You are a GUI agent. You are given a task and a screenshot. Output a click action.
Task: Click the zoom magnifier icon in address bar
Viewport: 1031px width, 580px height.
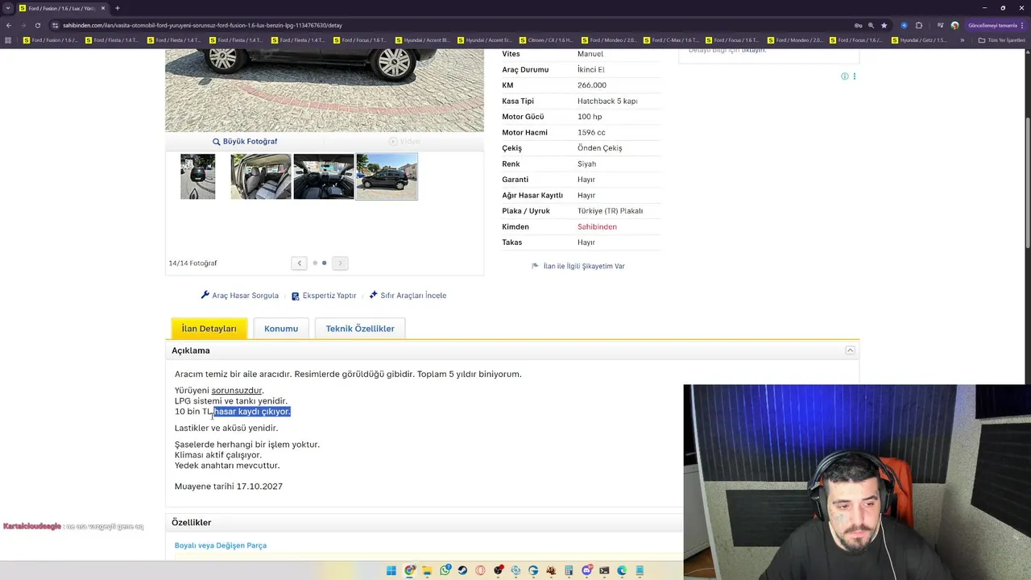(x=871, y=25)
